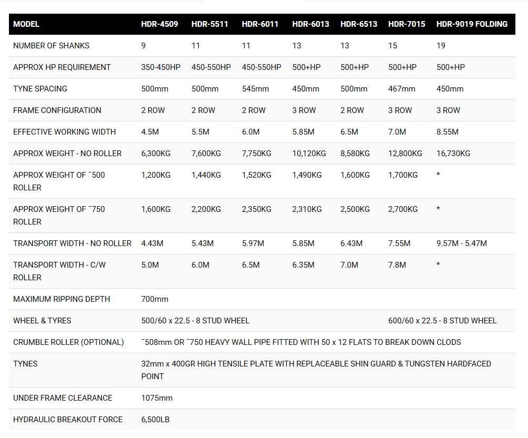Click the NUMBER OF SHANKS row label
The width and height of the screenshot is (528, 438).
[x=51, y=46]
